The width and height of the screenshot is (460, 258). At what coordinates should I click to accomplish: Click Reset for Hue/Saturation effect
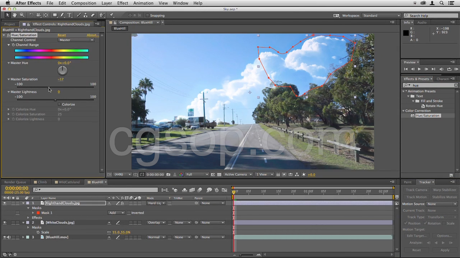(61, 35)
